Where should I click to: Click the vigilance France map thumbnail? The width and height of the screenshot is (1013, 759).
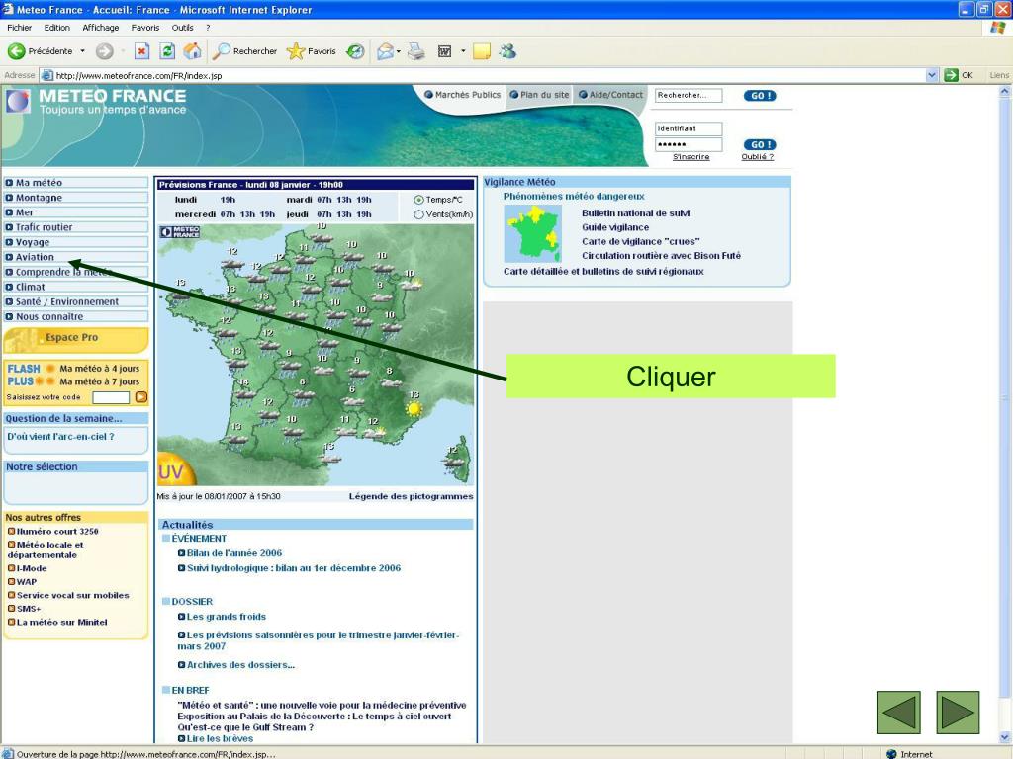(x=532, y=233)
